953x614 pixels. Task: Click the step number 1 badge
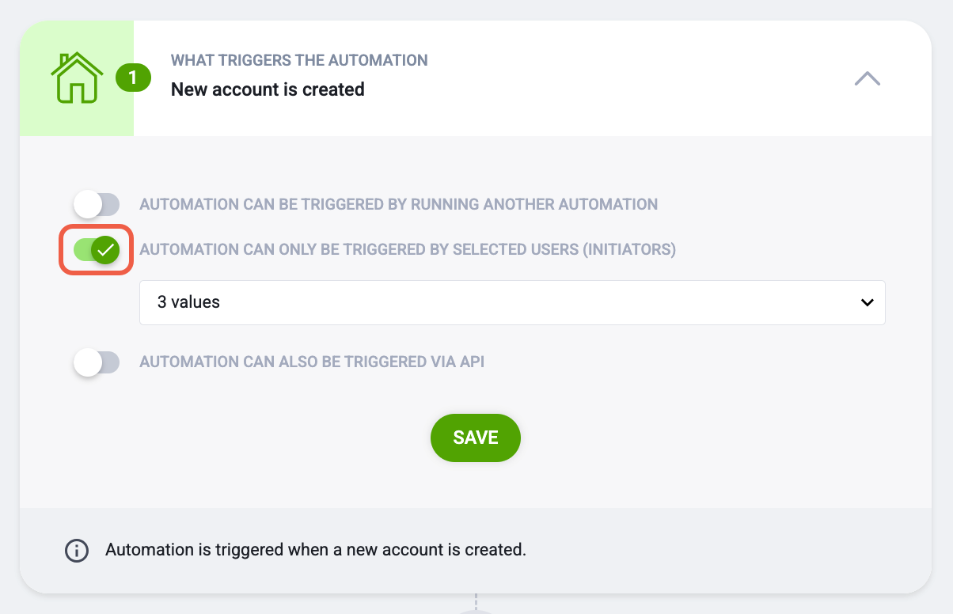coord(133,78)
